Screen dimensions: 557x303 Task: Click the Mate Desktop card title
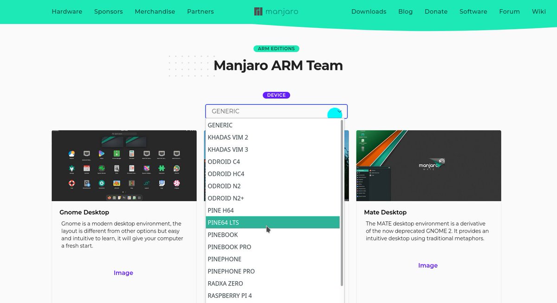click(x=385, y=212)
